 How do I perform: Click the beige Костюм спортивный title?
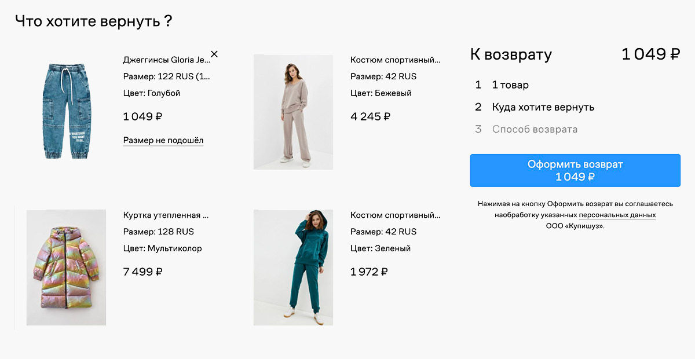point(395,60)
